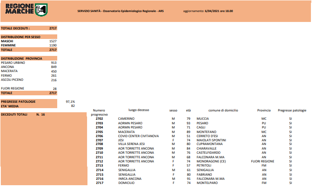Click the 'età' column header
Screen dimensions: 313x191
(189, 110)
